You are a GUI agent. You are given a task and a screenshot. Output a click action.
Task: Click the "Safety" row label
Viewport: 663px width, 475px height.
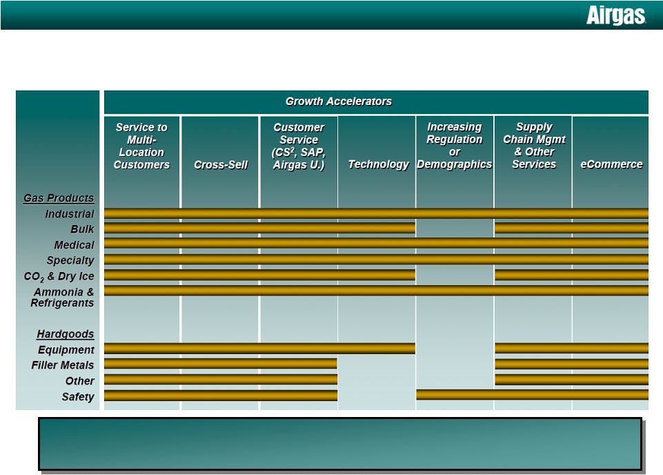tap(78, 397)
